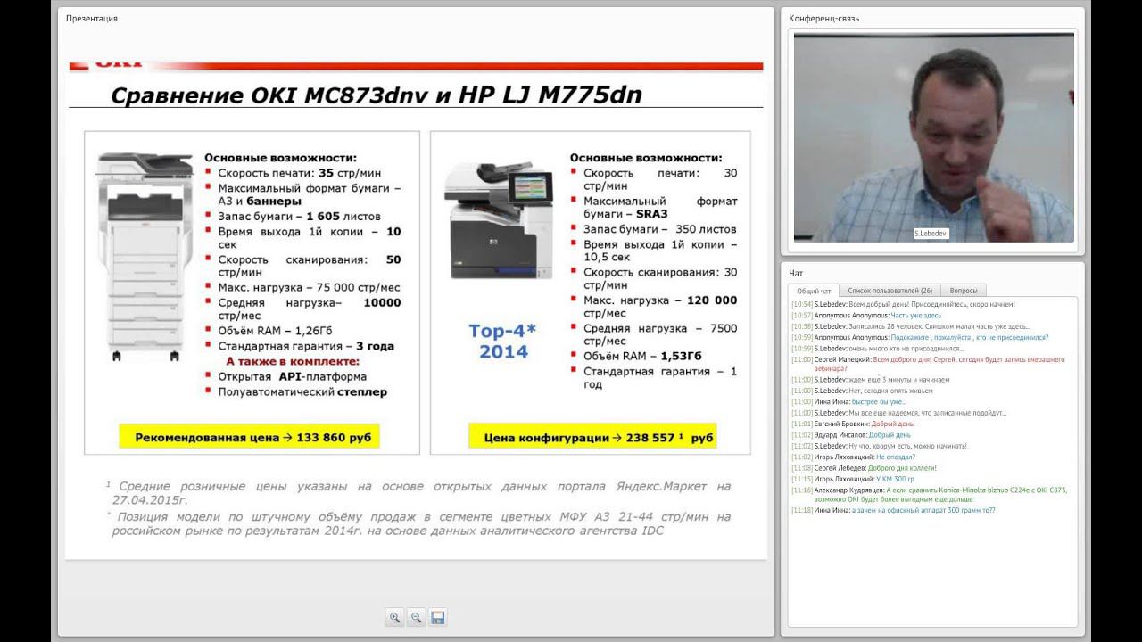Click 'Рекомендованная цена → 133 860 руб' label
Image resolution: width=1142 pixels, height=642 pixels.
coord(252,437)
